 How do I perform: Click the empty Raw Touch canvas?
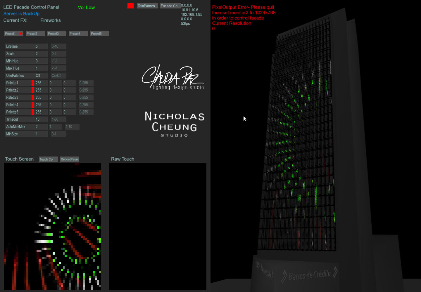(x=158, y=226)
